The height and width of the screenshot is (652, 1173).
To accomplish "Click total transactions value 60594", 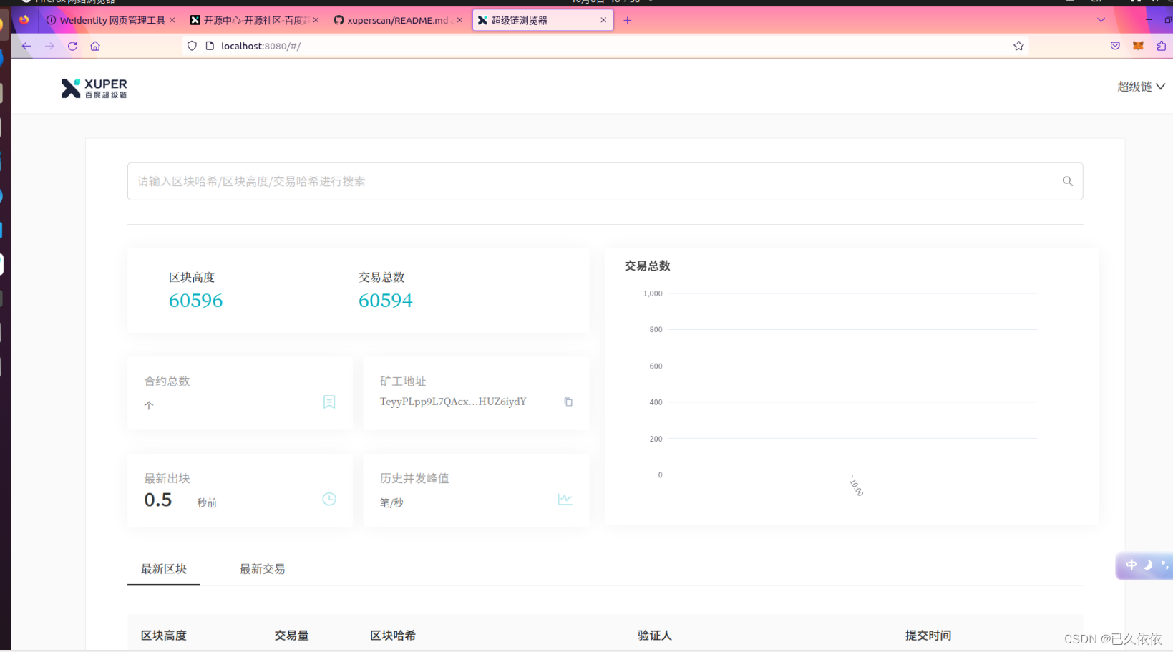I will pyautogui.click(x=385, y=301).
